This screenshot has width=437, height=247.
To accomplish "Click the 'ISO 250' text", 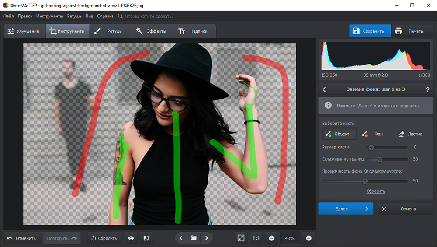I will (329, 75).
